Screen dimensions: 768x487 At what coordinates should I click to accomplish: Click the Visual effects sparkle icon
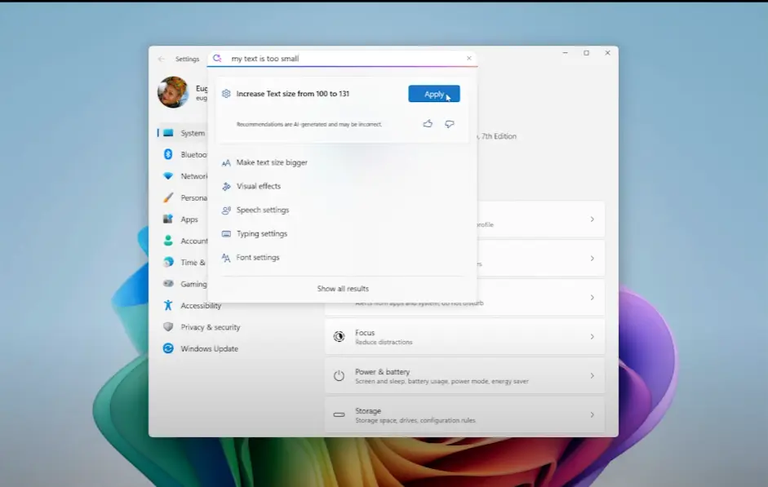[226, 186]
